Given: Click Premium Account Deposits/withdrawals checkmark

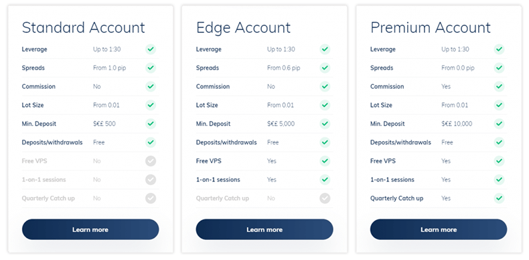Looking at the screenshot, I should coord(499,142).
